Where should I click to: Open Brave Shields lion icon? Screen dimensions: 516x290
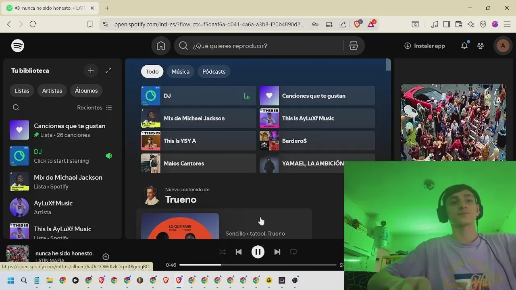coord(357,24)
